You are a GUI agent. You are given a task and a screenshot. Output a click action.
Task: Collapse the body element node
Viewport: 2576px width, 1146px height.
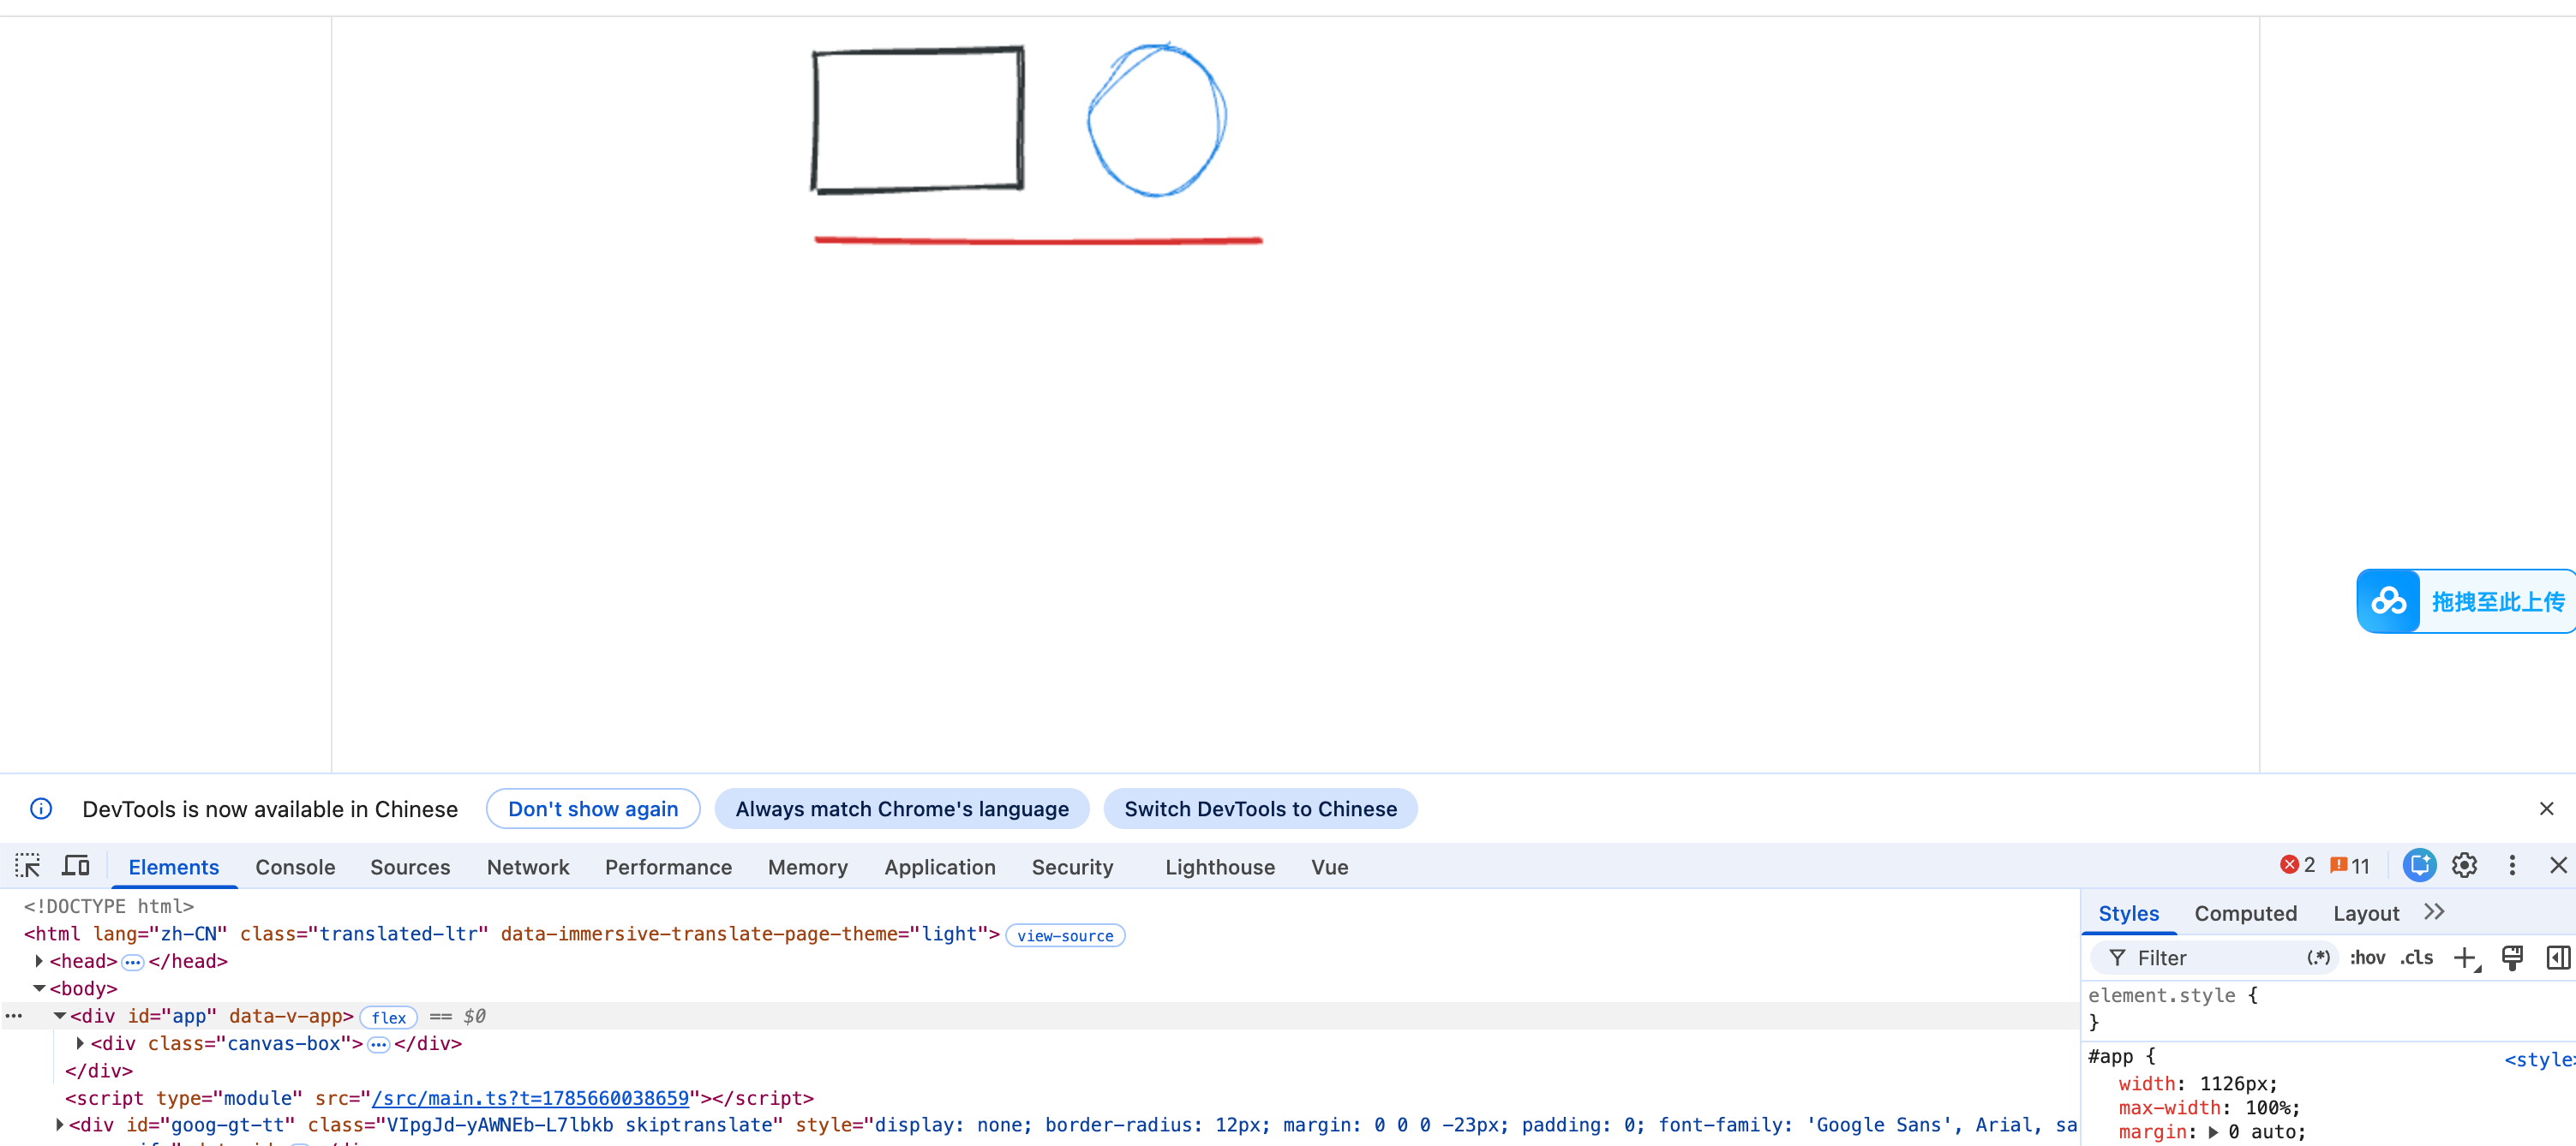[x=38, y=988]
